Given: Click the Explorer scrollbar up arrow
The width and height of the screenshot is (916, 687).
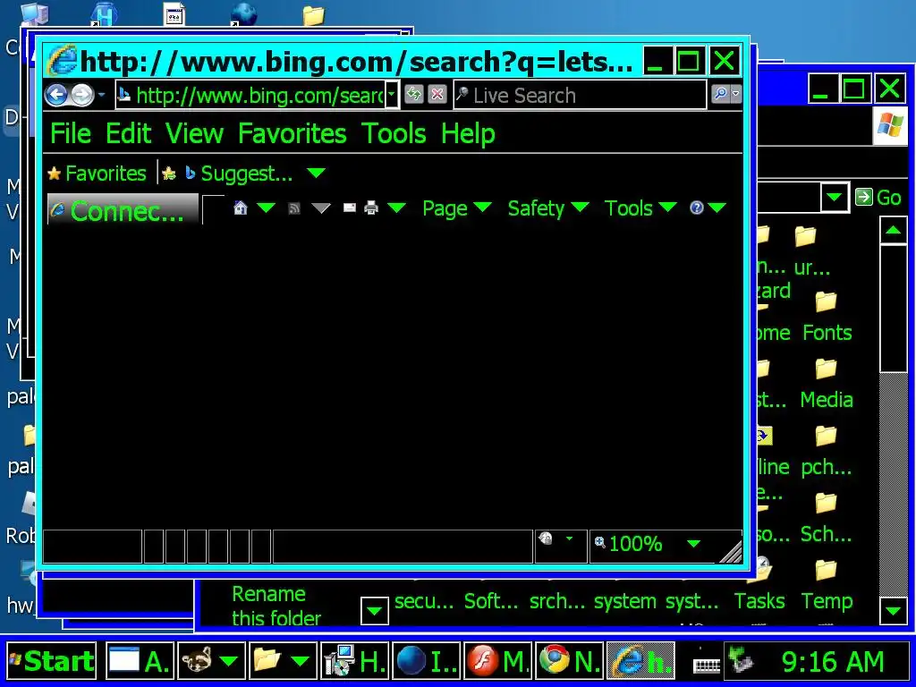Looking at the screenshot, I should click(x=893, y=230).
